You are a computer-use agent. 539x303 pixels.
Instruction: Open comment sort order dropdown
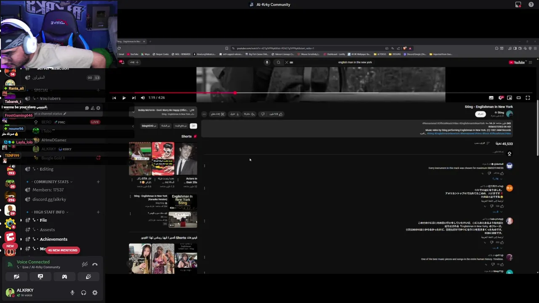[483, 144]
